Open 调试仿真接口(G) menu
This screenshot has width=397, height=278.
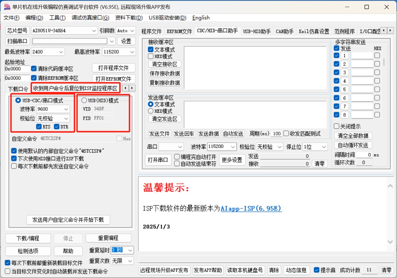tap(90, 18)
